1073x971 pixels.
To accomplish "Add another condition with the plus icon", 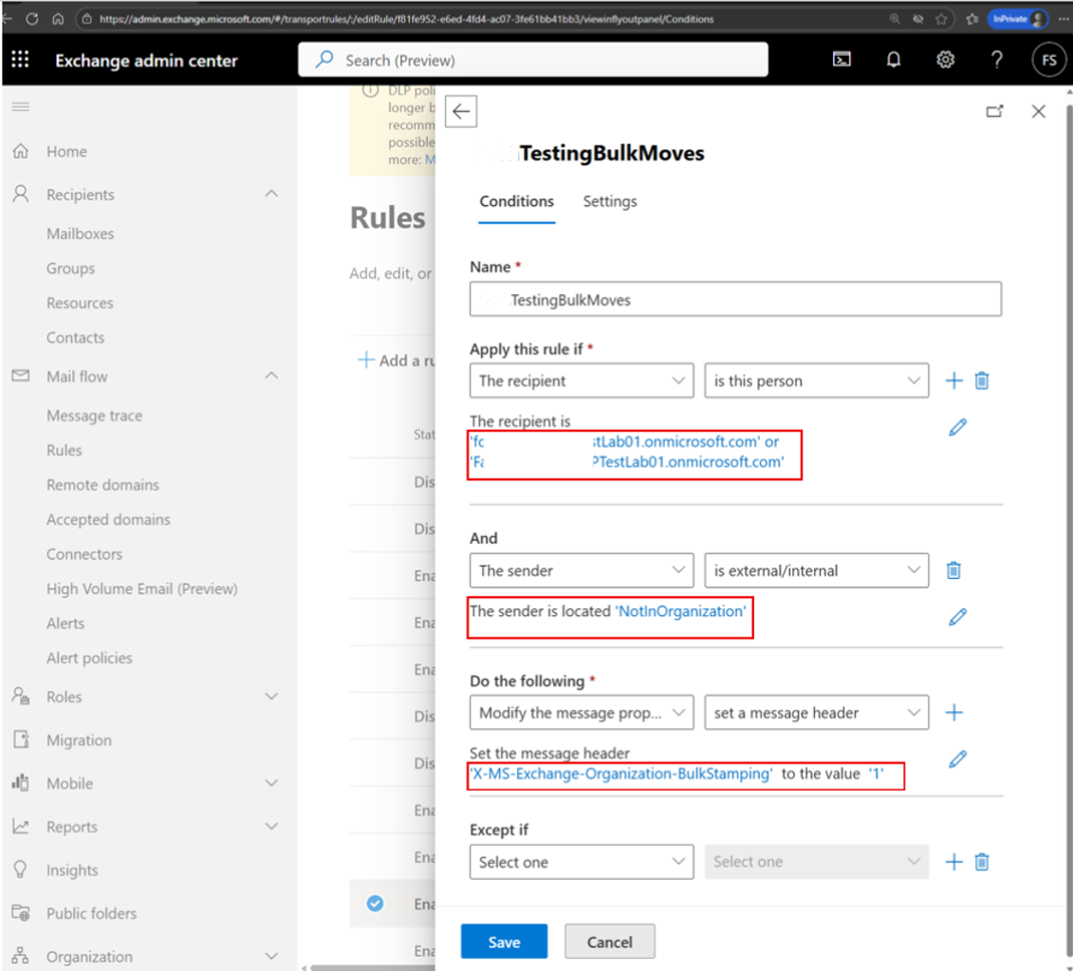I will pyautogui.click(x=953, y=380).
